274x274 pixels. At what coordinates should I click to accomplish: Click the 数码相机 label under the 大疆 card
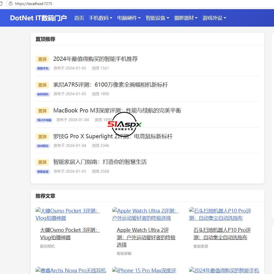coord(47,246)
